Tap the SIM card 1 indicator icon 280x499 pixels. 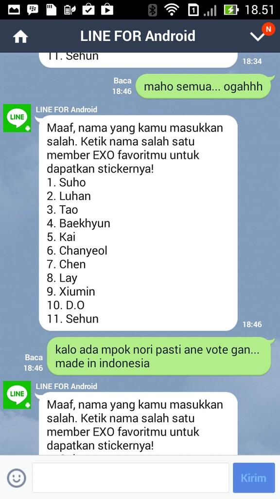[193, 10]
